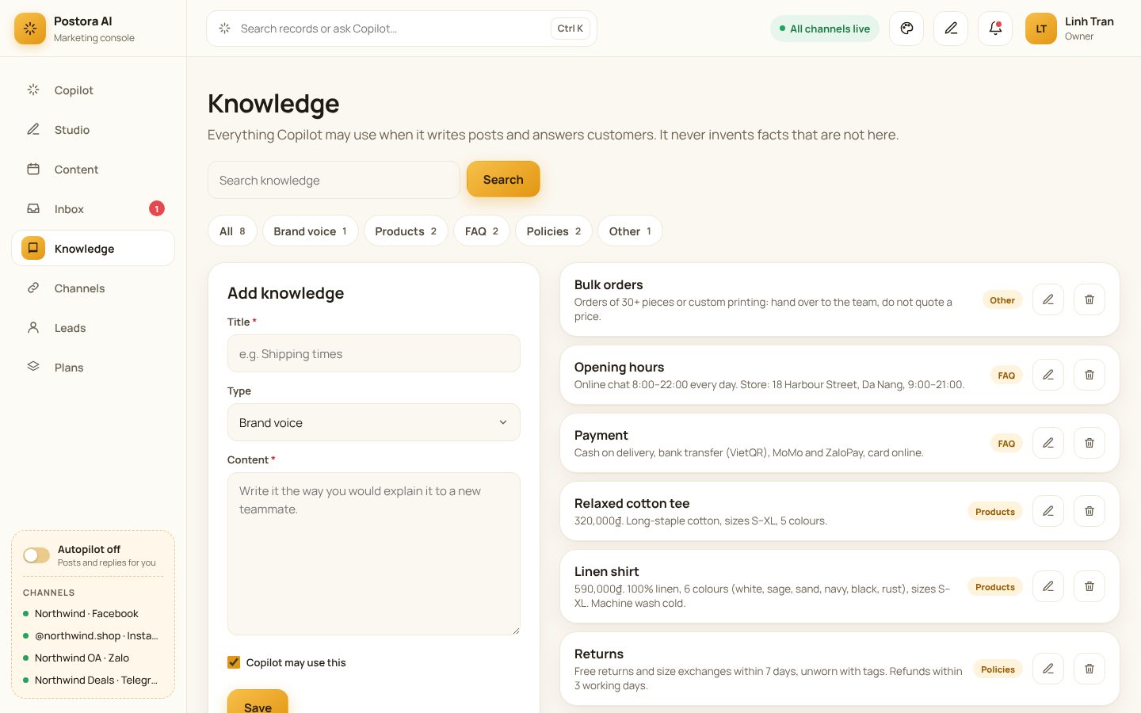Image resolution: width=1141 pixels, height=713 pixels.
Task: Edit the Bulk orders entry
Action: pyautogui.click(x=1048, y=299)
